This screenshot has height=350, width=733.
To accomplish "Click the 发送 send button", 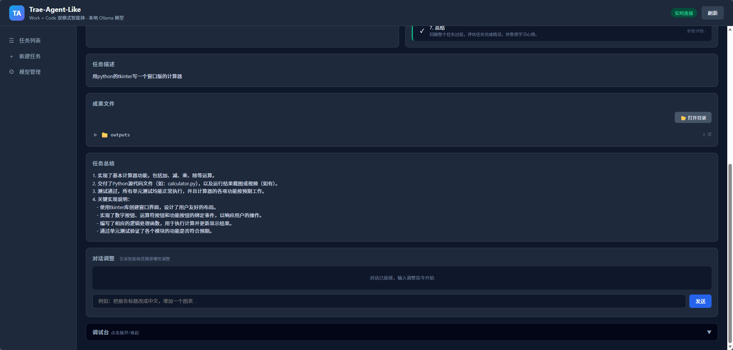I will [700, 301].
